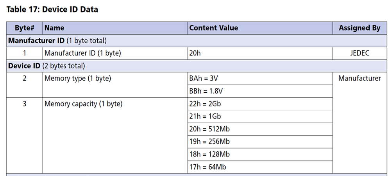Select the "17h = 64Mb" entry
Screen dimensions: 390x176
pos(206,167)
